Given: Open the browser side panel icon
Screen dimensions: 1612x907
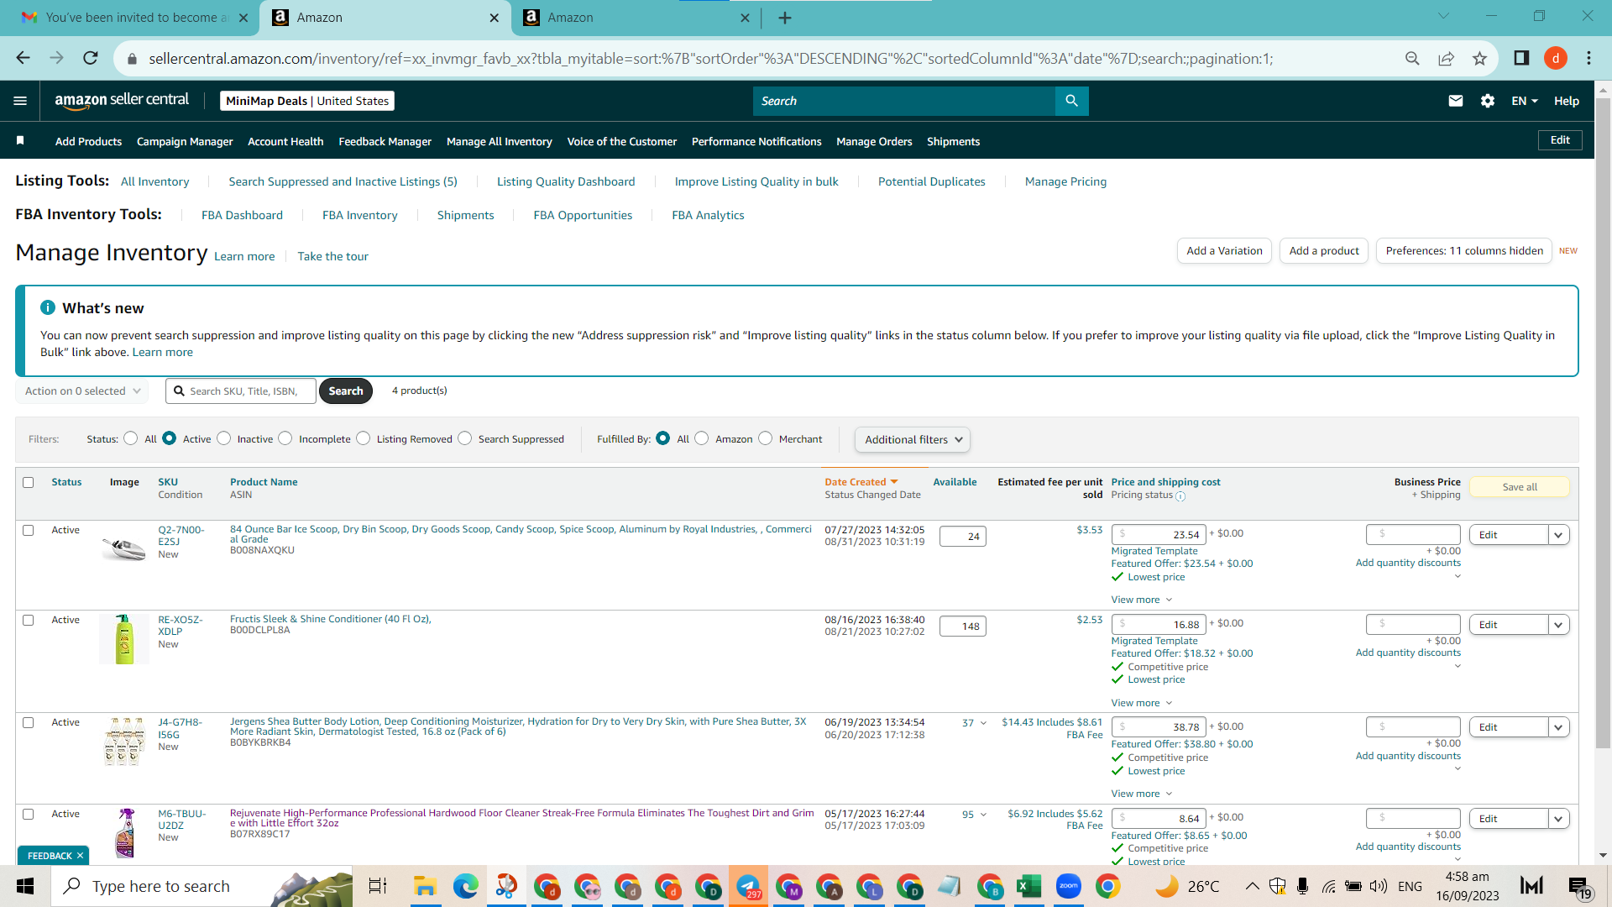Looking at the screenshot, I should (x=1521, y=58).
